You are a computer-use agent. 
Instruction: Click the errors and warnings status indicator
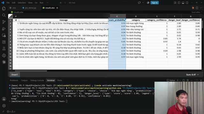(x=11, y=111)
